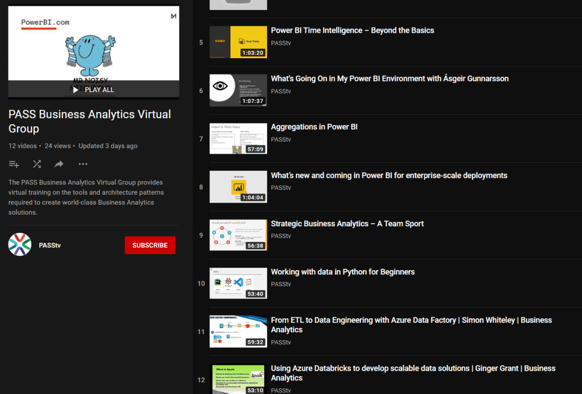Shuffle the playlist using the shuffle icon
The height and width of the screenshot is (394, 582).
(37, 164)
